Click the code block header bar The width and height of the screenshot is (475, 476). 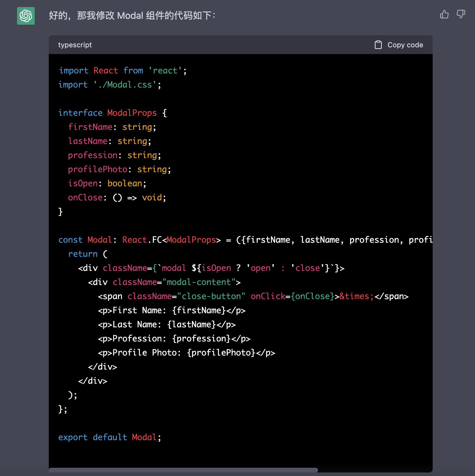pyautogui.click(x=235, y=45)
